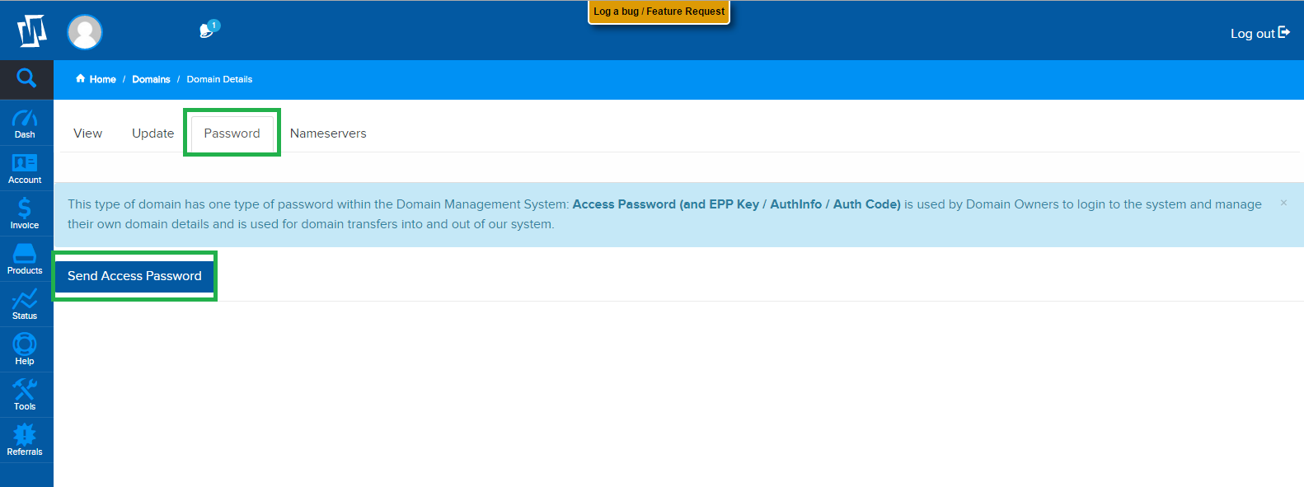Click the Send Access Password button
1304x487 pixels.
(134, 276)
